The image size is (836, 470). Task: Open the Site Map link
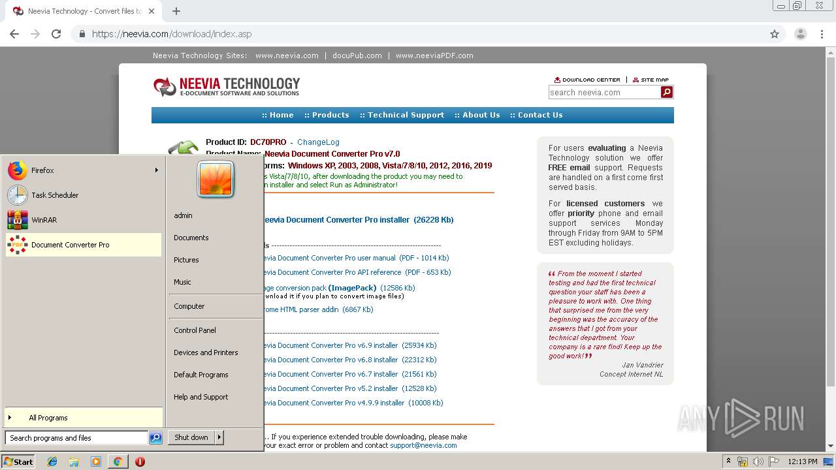[651, 80]
